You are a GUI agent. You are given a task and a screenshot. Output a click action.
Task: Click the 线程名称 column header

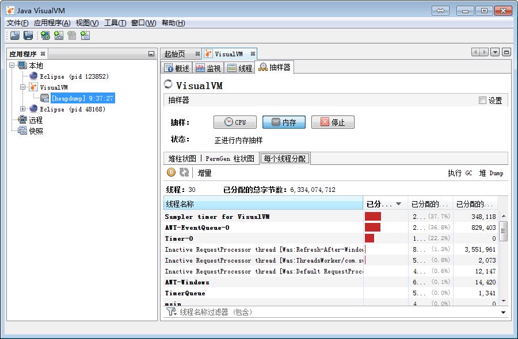[x=263, y=204]
